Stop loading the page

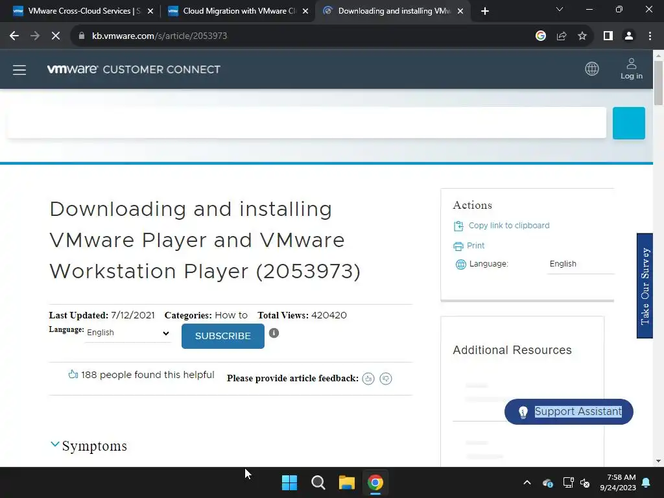(56, 36)
